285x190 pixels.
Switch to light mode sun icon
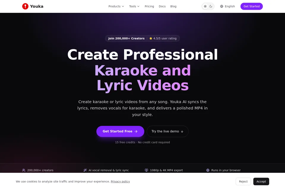205,6
